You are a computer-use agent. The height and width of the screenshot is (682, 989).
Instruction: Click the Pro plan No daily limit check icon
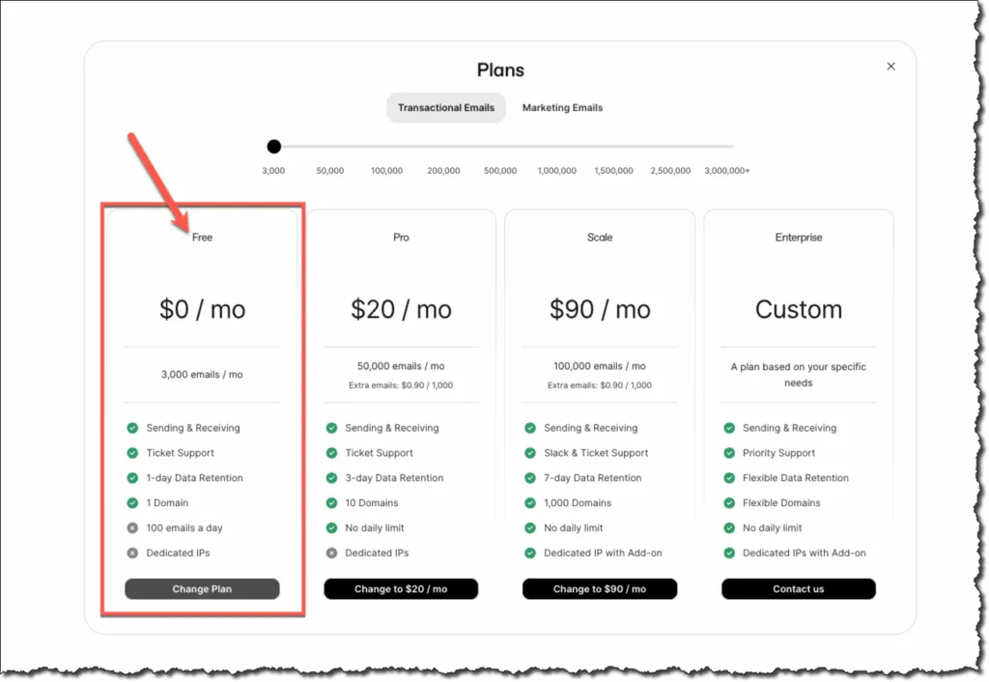[x=331, y=528]
